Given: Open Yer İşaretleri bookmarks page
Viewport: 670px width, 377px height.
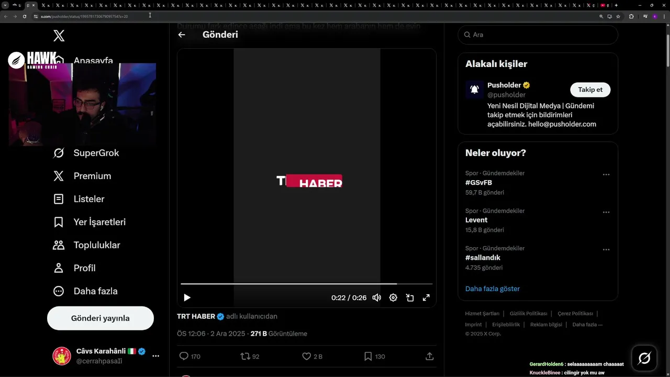Looking at the screenshot, I should click(x=90, y=222).
